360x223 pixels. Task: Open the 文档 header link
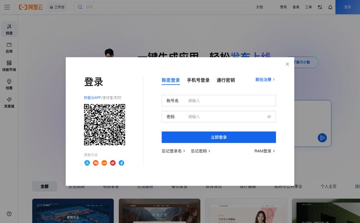click(x=259, y=7)
